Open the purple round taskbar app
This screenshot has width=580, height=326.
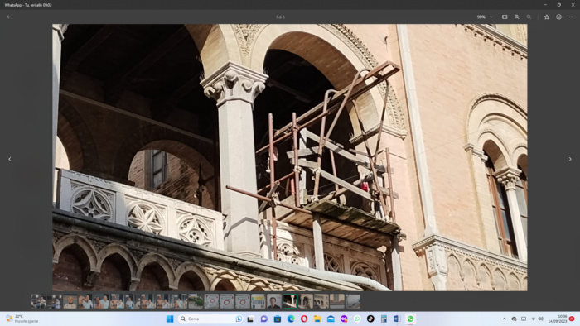[344, 319]
